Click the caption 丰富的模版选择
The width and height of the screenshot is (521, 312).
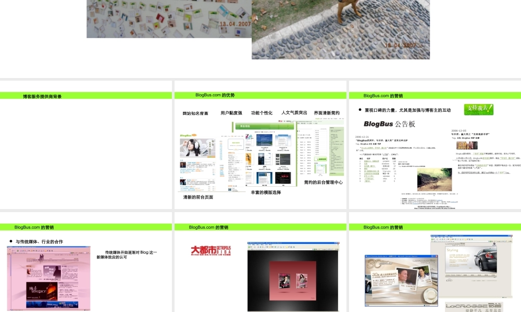tap(266, 192)
